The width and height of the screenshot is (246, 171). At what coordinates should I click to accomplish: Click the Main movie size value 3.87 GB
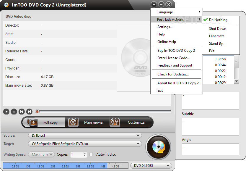point(47,85)
